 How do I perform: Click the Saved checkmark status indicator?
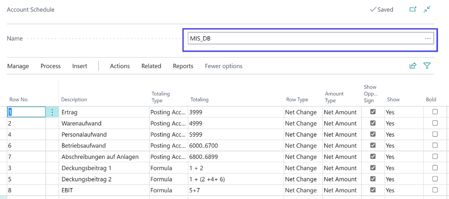click(x=381, y=10)
